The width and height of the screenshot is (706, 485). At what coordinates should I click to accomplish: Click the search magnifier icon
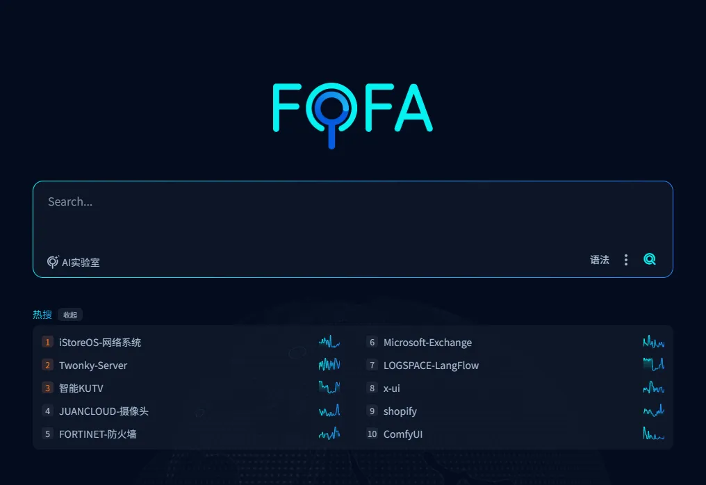click(649, 258)
